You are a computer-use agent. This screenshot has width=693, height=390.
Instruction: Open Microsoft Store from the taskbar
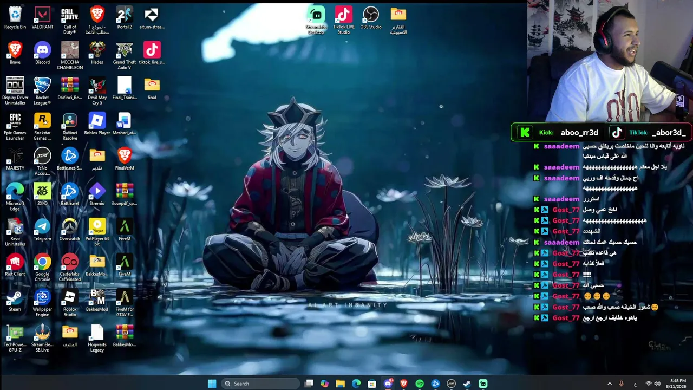click(x=372, y=383)
